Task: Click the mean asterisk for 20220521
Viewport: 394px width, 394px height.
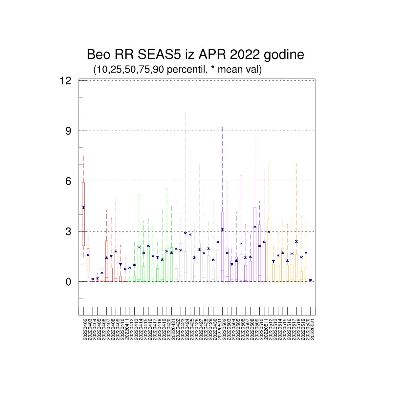Action: pos(311,280)
